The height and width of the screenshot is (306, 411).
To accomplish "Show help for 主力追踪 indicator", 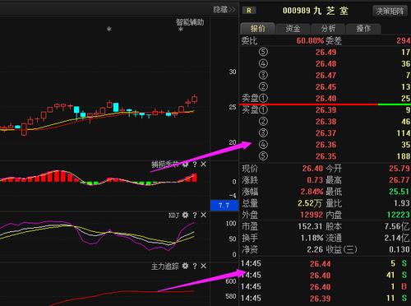I will point(195,267).
